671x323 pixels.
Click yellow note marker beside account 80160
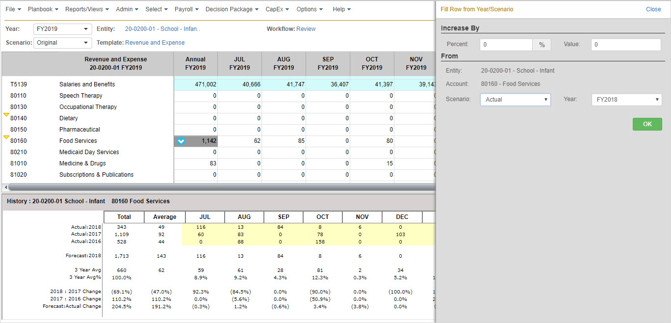6,137
